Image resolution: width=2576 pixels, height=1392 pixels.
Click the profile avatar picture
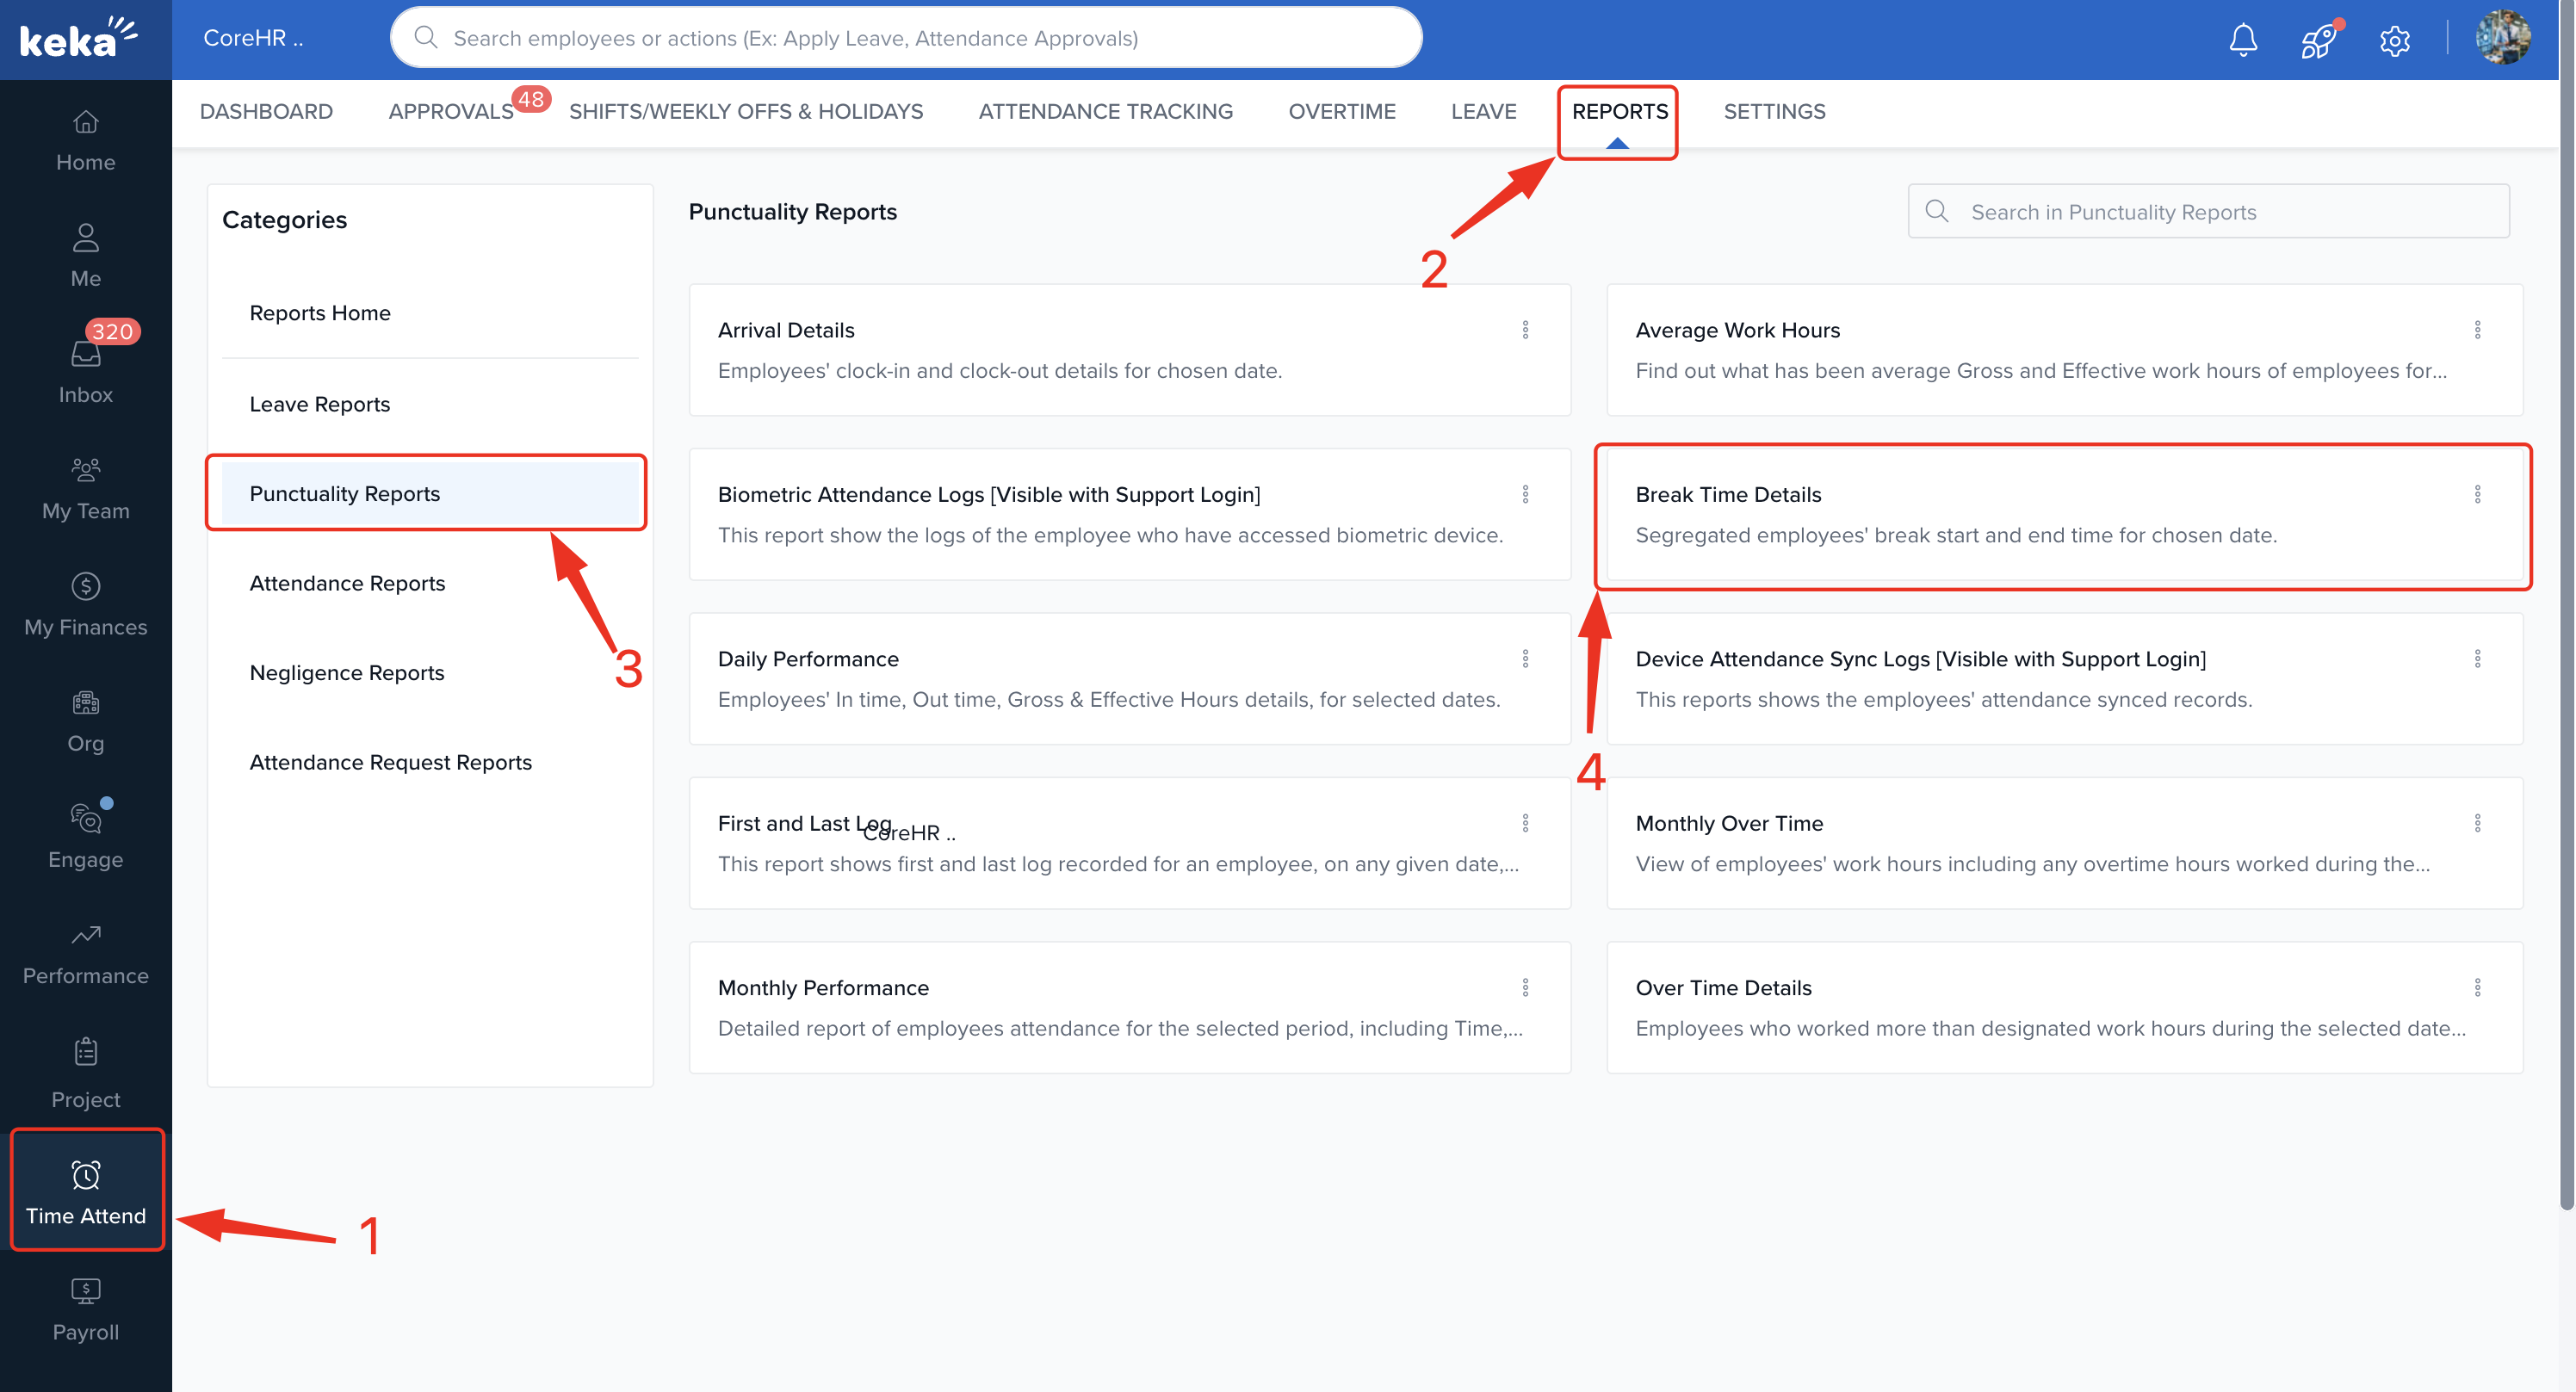(x=2504, y=38)
